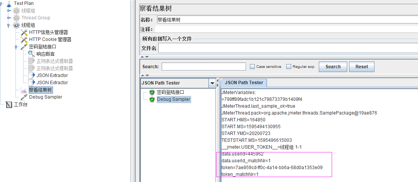The image size is (418, 182).
Task: Select 密码登陆接口 in the results list
Action: (x=171, y=93)
